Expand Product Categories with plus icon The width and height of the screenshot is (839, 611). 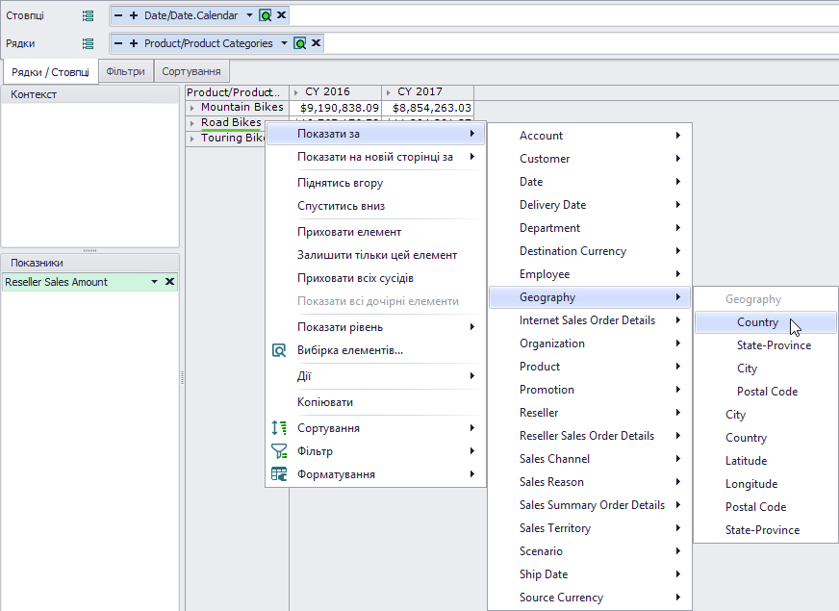click(134, 43)
